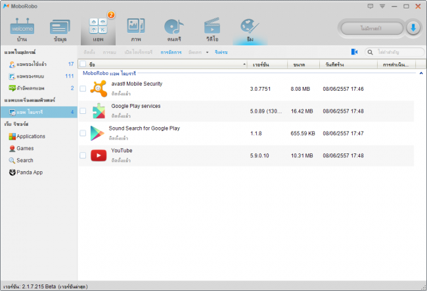Select app updates item with count 2
The width and height of the screenshot is (427, 291).
pyautogui.click(x=39, y=88)
